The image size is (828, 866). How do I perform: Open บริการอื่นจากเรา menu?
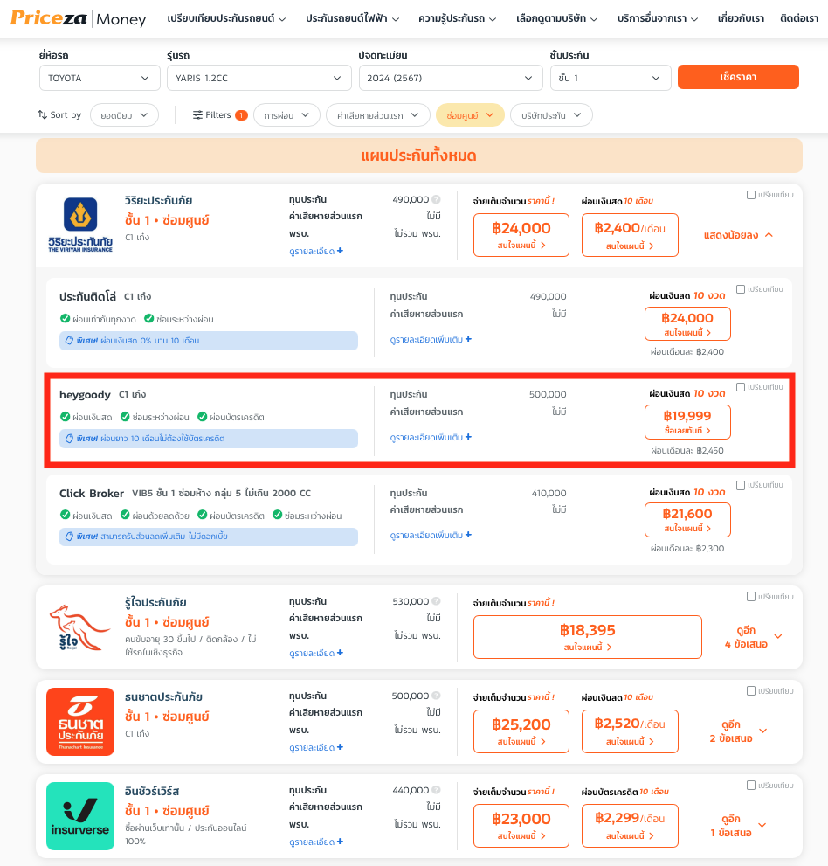(x=658, y=18)
